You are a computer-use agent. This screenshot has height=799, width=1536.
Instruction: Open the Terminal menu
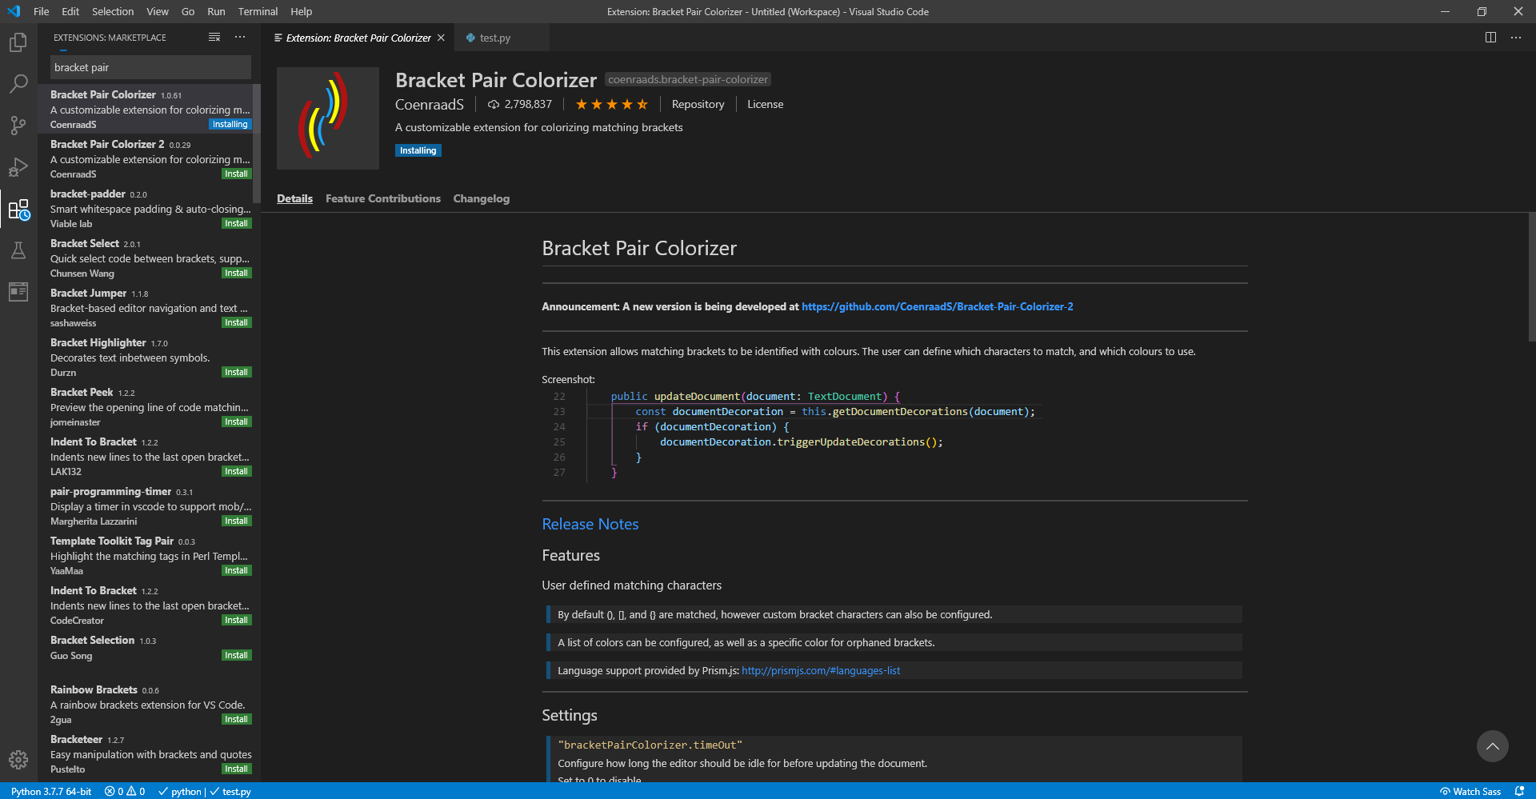point(258,11)
